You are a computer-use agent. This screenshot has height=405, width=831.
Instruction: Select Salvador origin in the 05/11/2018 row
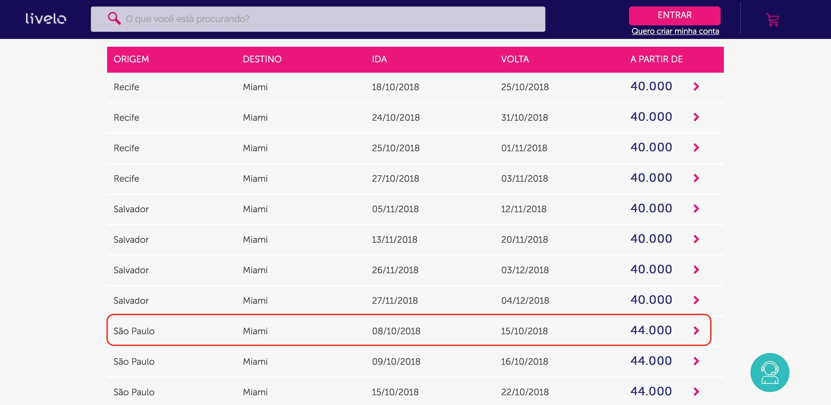coord(131,209)
